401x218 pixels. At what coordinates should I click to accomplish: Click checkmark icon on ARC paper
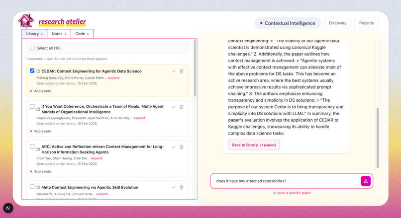(174, 147)
